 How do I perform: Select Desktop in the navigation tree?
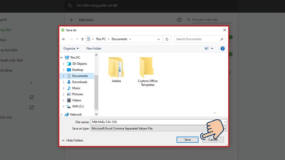coord(78,70)
